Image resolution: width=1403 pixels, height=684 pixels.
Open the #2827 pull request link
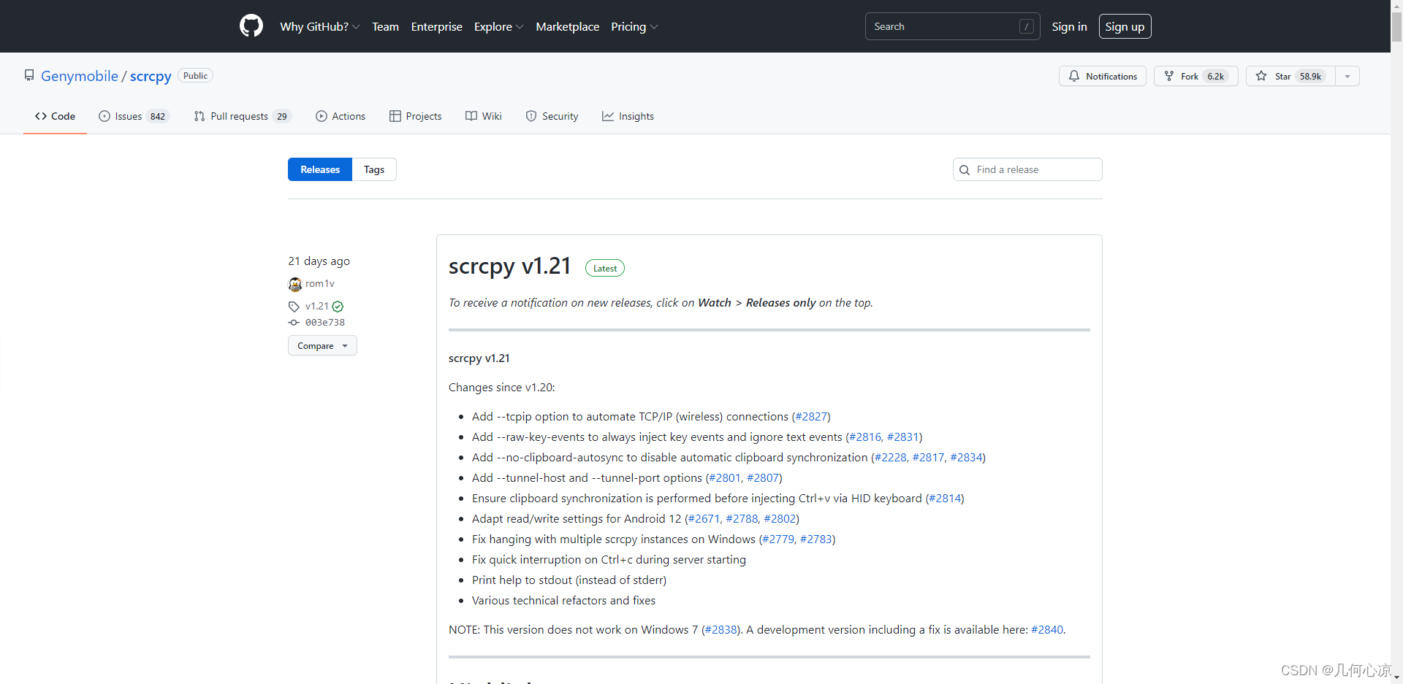(811, 417)
